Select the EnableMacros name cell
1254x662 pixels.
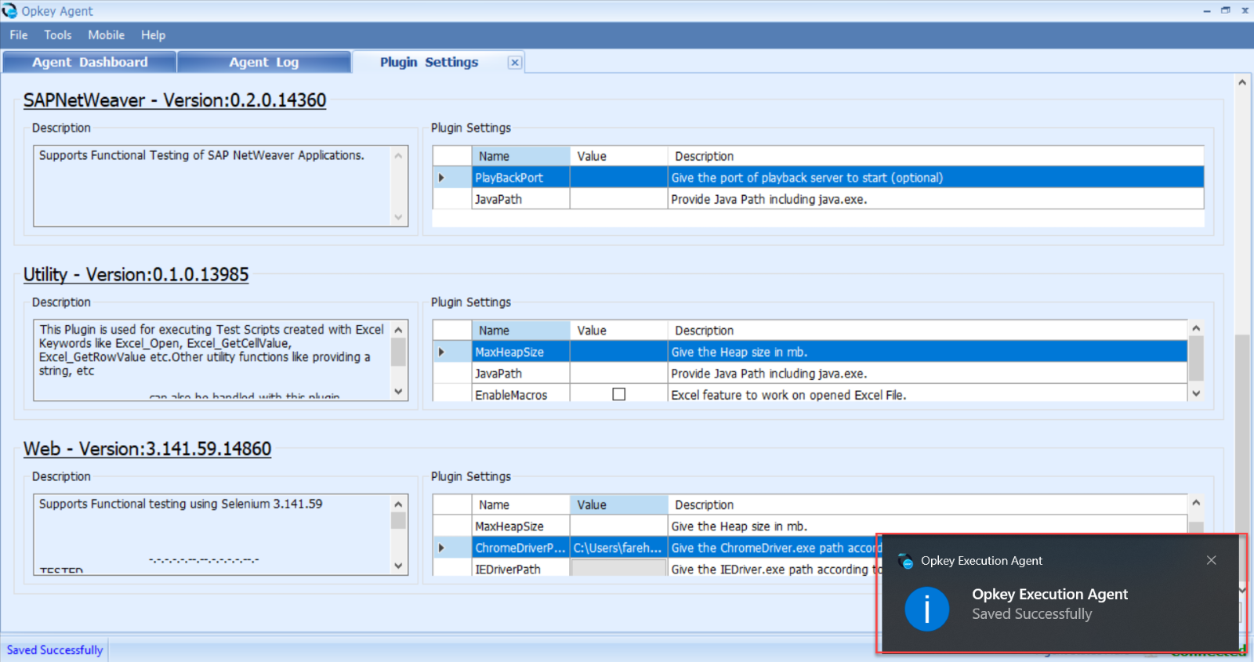(520, 395)
